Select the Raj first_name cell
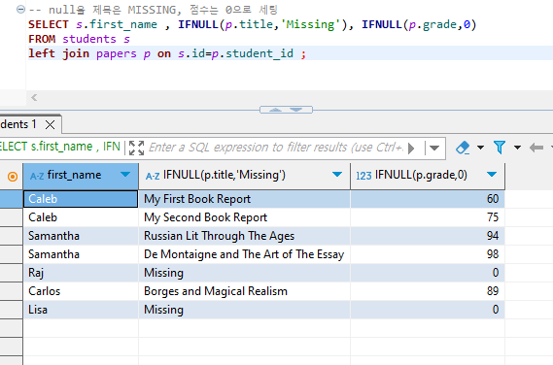Viewport: 553px width, 365px height. pos(81,273)
